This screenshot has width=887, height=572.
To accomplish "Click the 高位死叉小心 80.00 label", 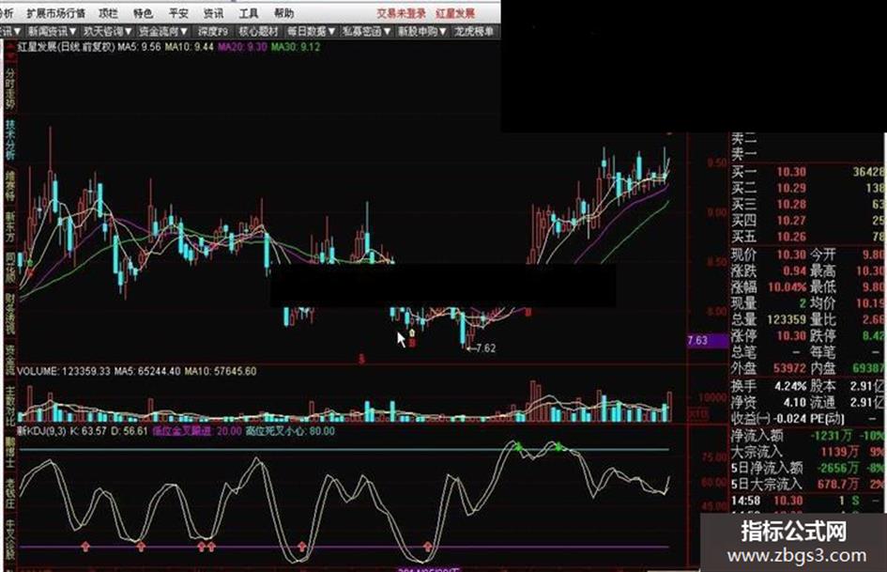I will [290, 431].
